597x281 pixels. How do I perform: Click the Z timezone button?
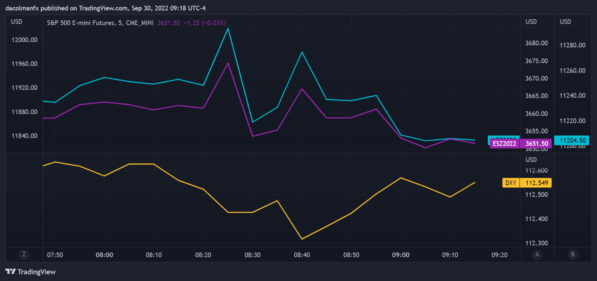[24, 254]
